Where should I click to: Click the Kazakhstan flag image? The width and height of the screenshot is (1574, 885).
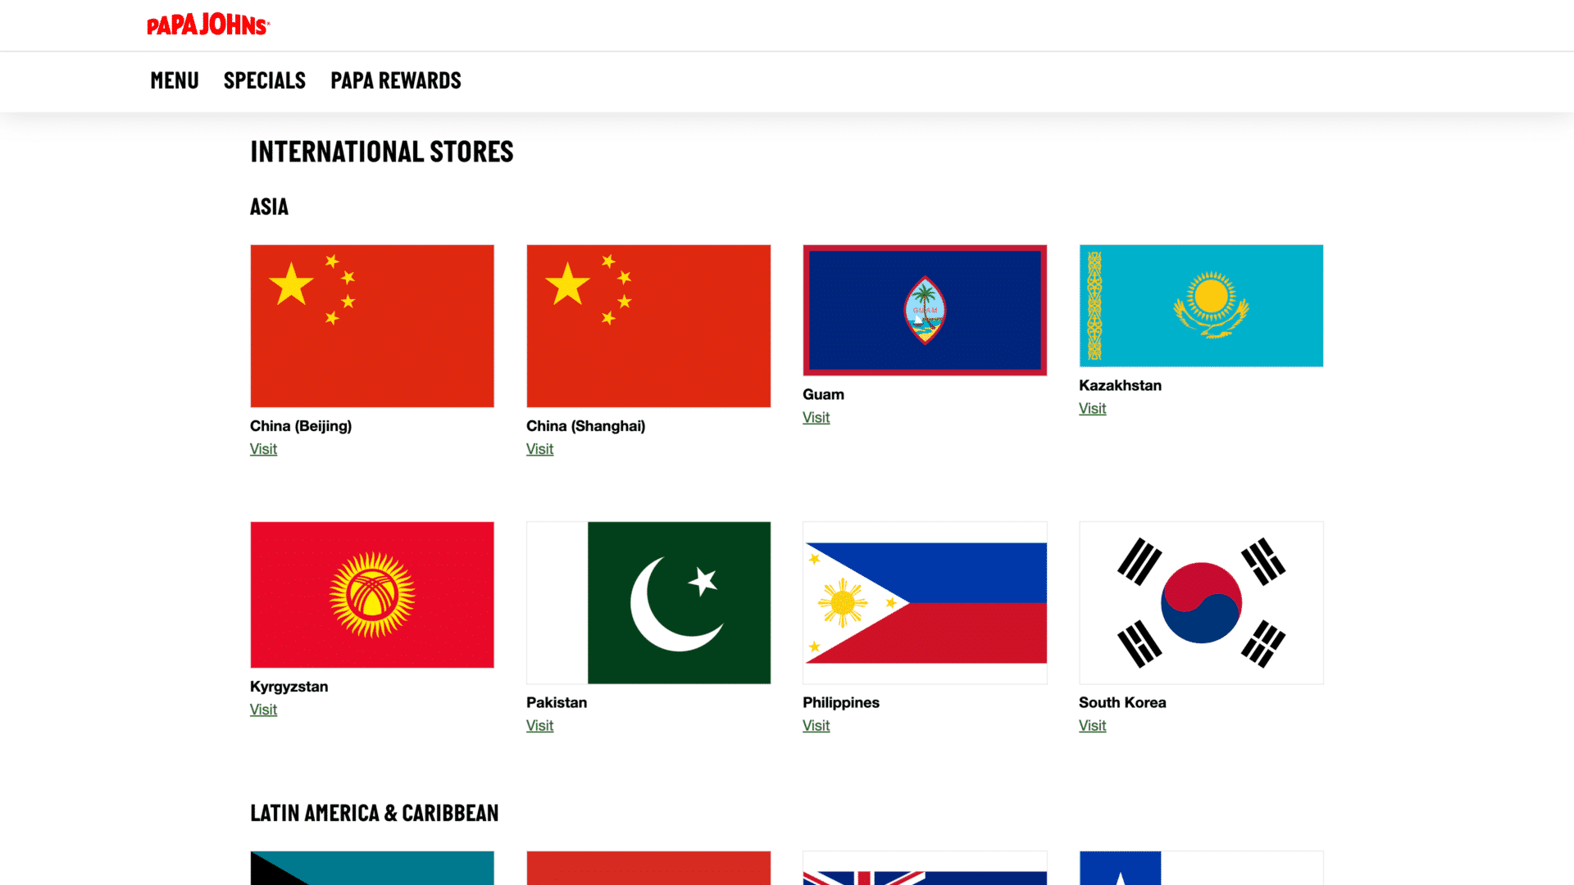1201,306
